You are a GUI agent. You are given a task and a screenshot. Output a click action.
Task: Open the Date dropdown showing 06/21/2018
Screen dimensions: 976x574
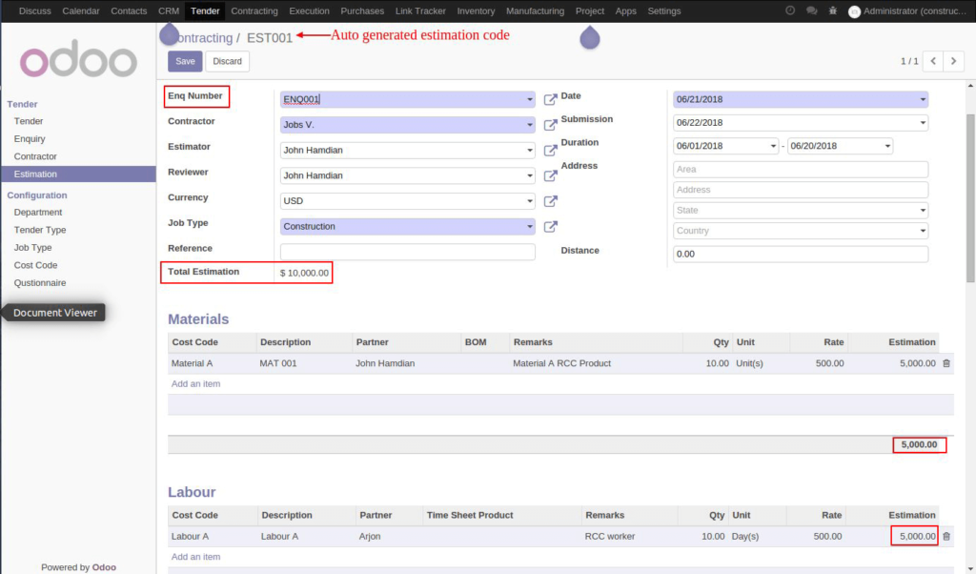click(920, 98)
